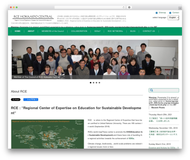Viewport: 190px width, 160px height.
Task: Open the HOME menu item
Action: (x=17, y=31)
